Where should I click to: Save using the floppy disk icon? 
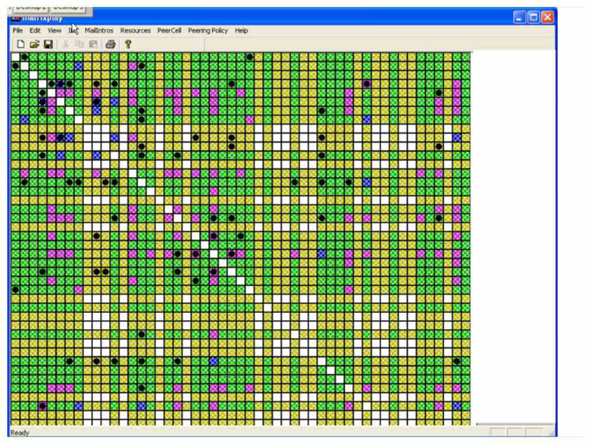coord(48,44)
